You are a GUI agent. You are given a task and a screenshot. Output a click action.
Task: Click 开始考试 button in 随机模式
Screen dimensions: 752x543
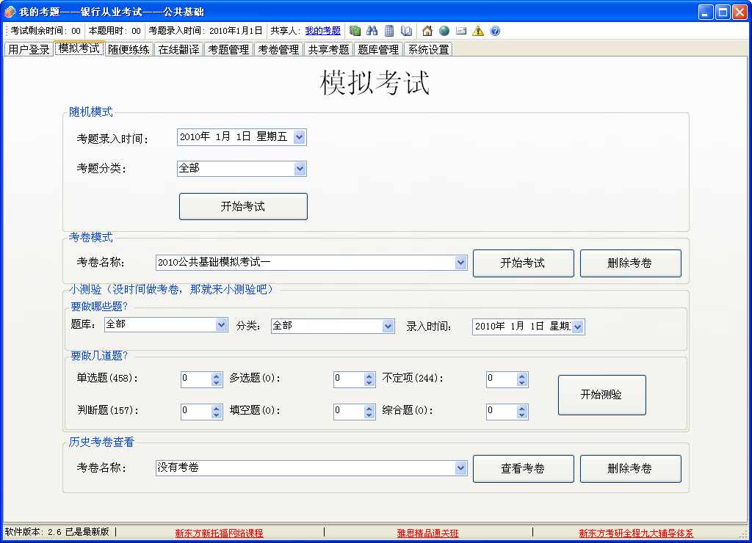pyautogui.click(x=243, y=207)
